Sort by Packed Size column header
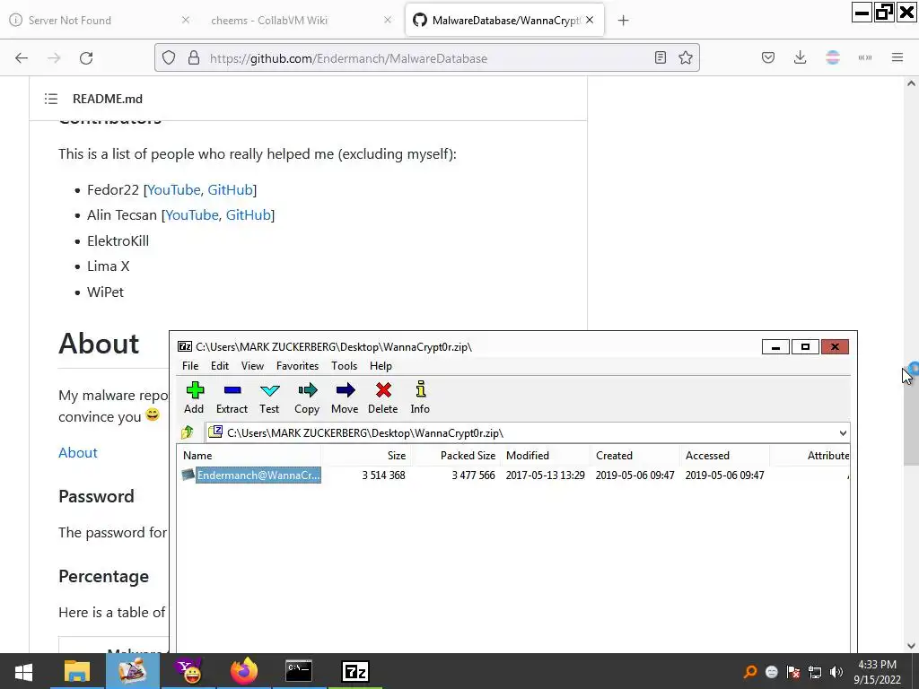This screenshot has width=919, height=689. pyautogui.click(x=456, y=455)
